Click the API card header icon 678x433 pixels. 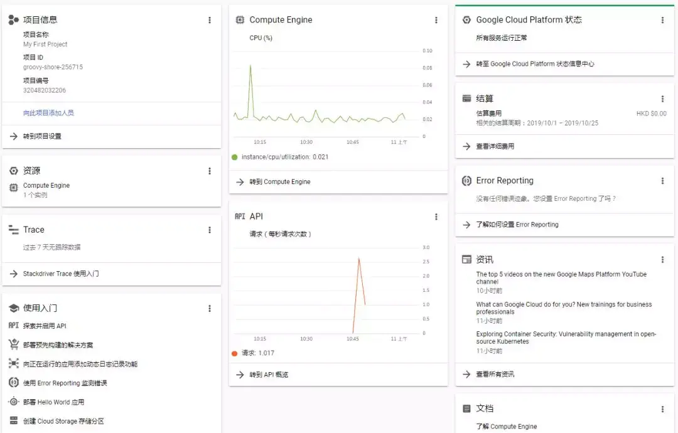[240, 216]
